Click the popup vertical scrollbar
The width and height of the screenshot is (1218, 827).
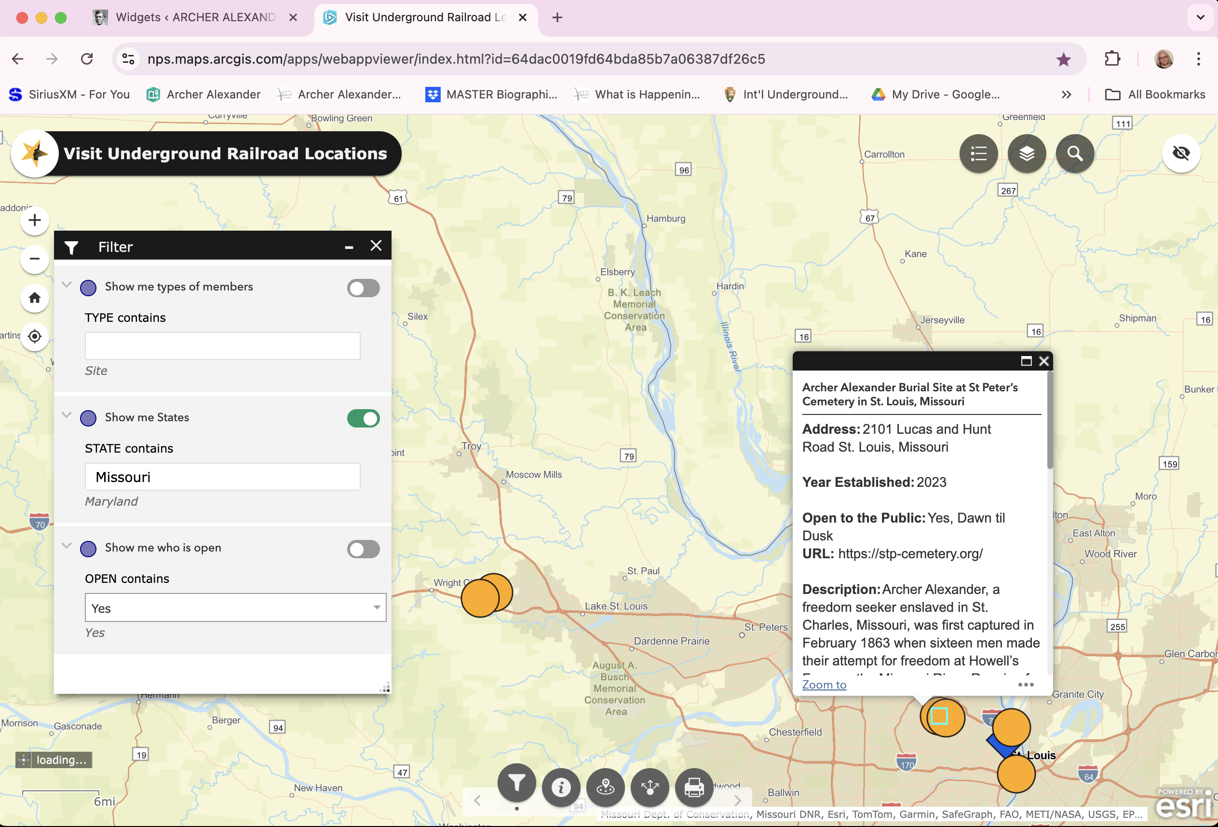click(1049, 420)
